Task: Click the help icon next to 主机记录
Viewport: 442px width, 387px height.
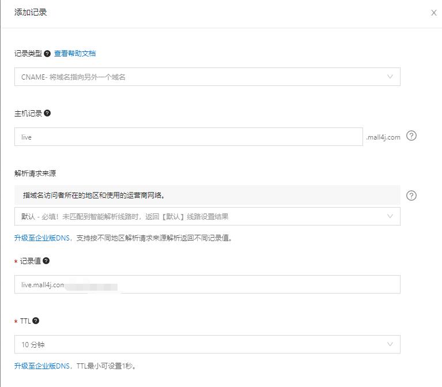Action: (47, 113)
